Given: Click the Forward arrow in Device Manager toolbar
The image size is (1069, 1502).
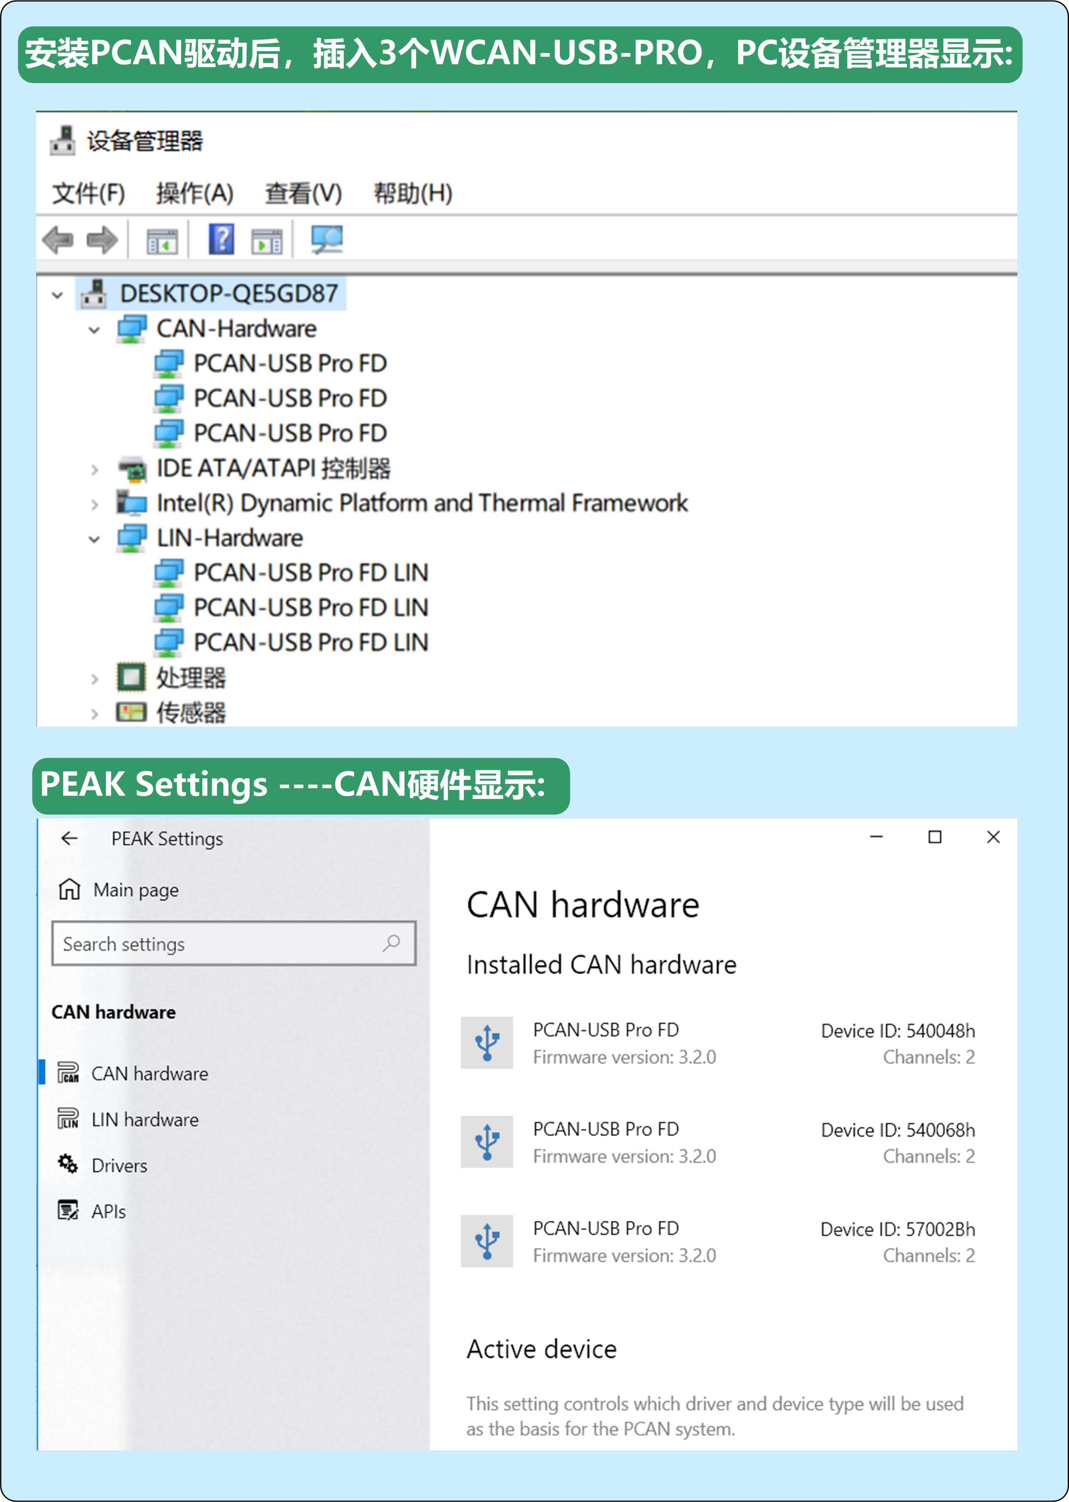Looking at the screenshot, I should pos(102,240).
